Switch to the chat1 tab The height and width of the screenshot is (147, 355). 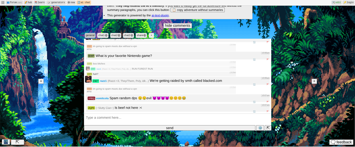(x=103, y=35)
